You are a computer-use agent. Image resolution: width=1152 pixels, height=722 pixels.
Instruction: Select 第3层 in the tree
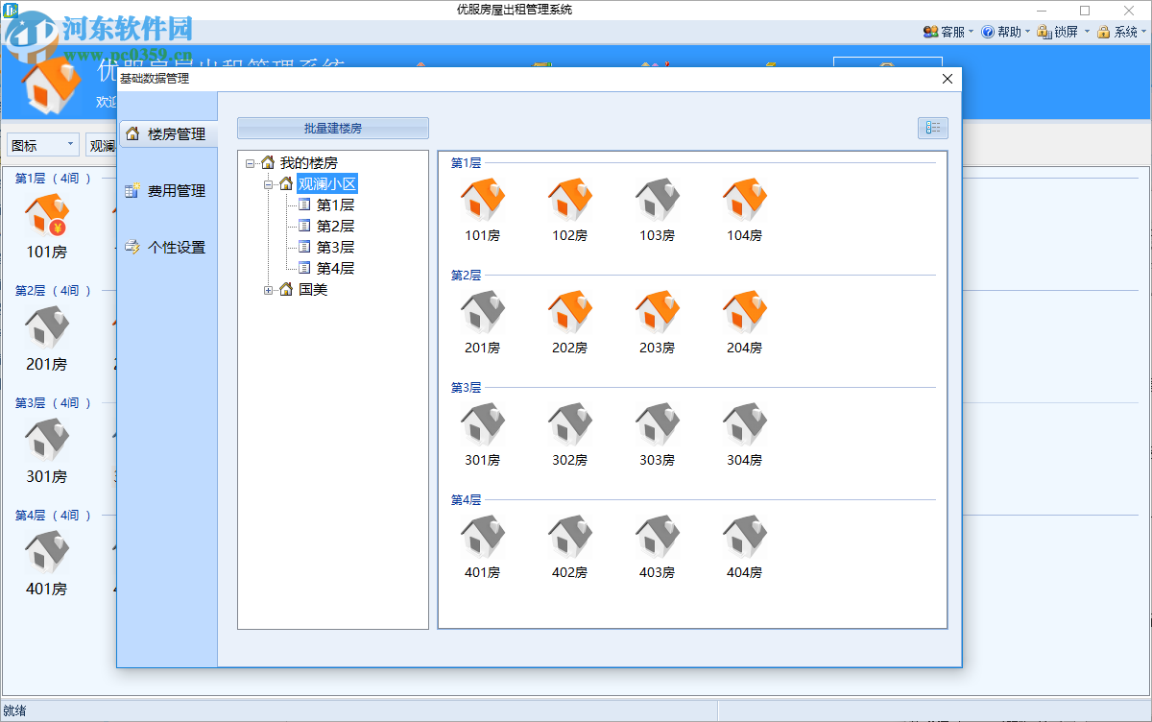pyautogui.click(x=335, y=248)
